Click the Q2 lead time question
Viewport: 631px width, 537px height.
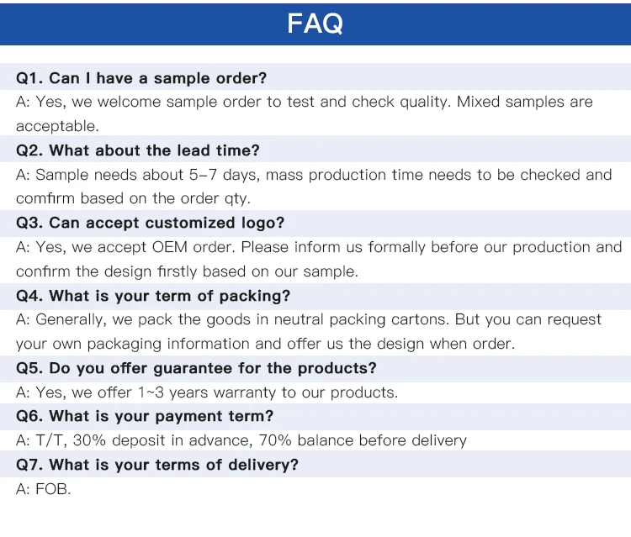click(138, 150)
